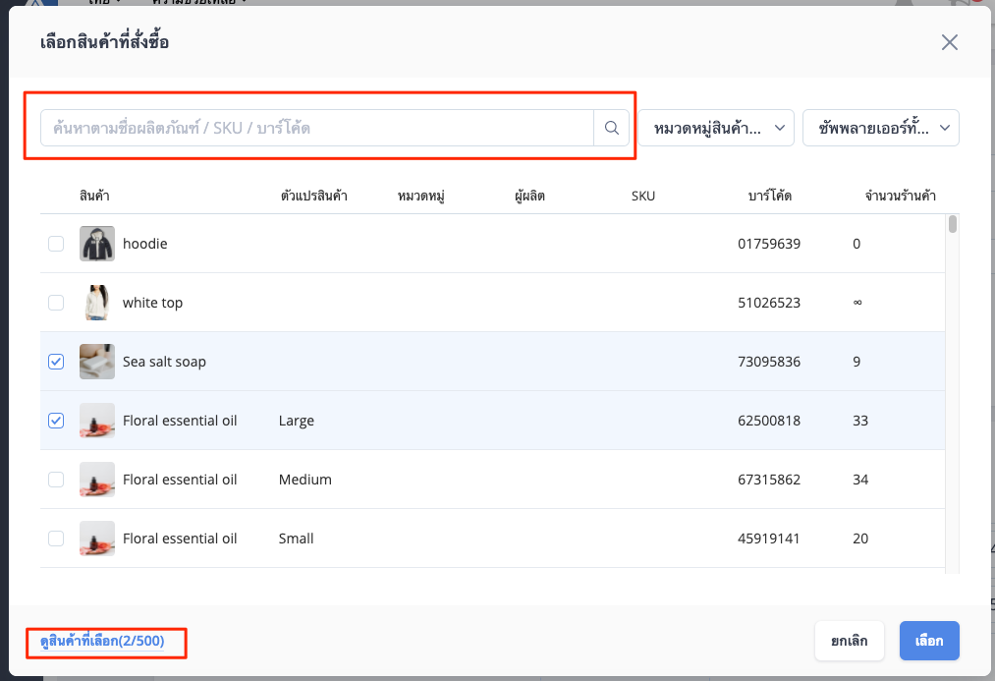This screenshot has height=681, width=995.
Task: Click the Medium variant label
Action: pyautogui.click(x=305, y=480)
